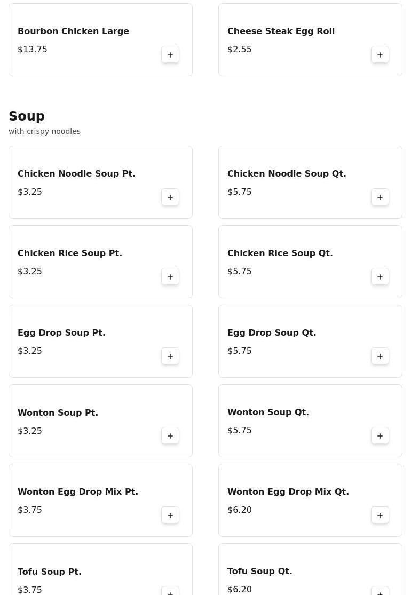Viewport: 411px width, 595px height.
Task: Add Bourbon Chicken Large to order
Action: (170, 55)
